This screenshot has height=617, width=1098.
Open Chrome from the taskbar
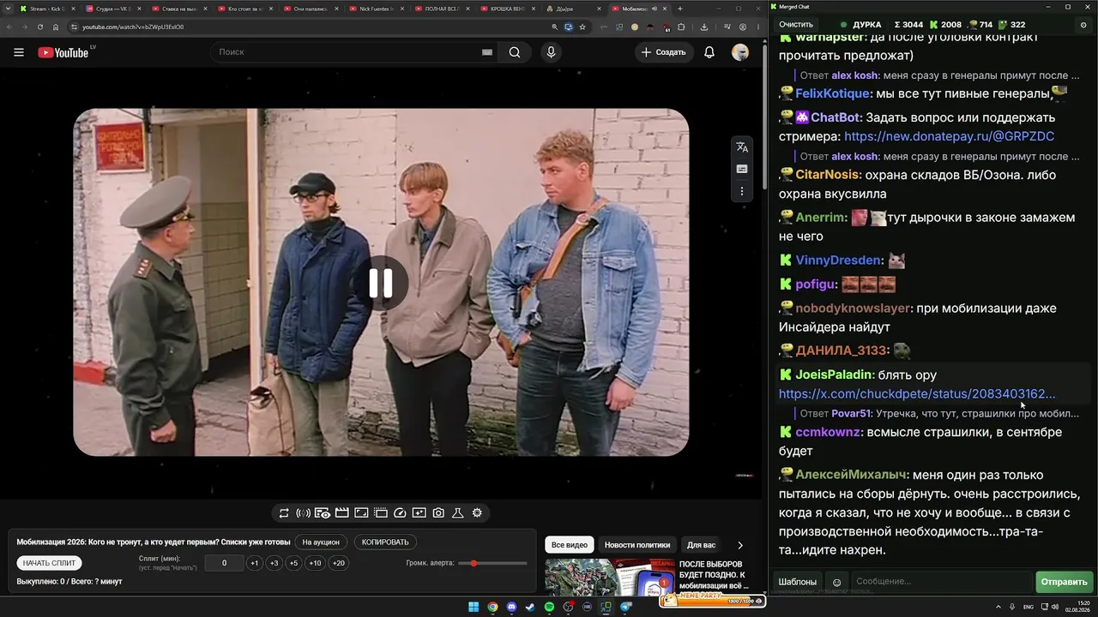[x=492, y=608]
